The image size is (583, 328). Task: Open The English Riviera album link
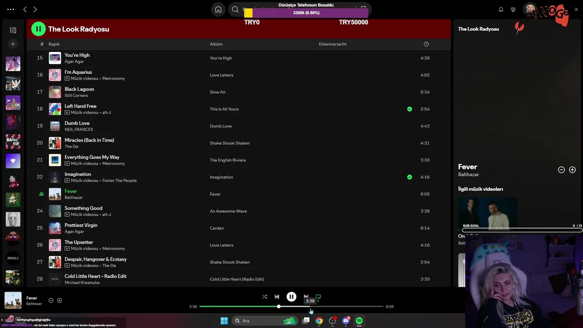pyautogui.click(x=228, y=160)
